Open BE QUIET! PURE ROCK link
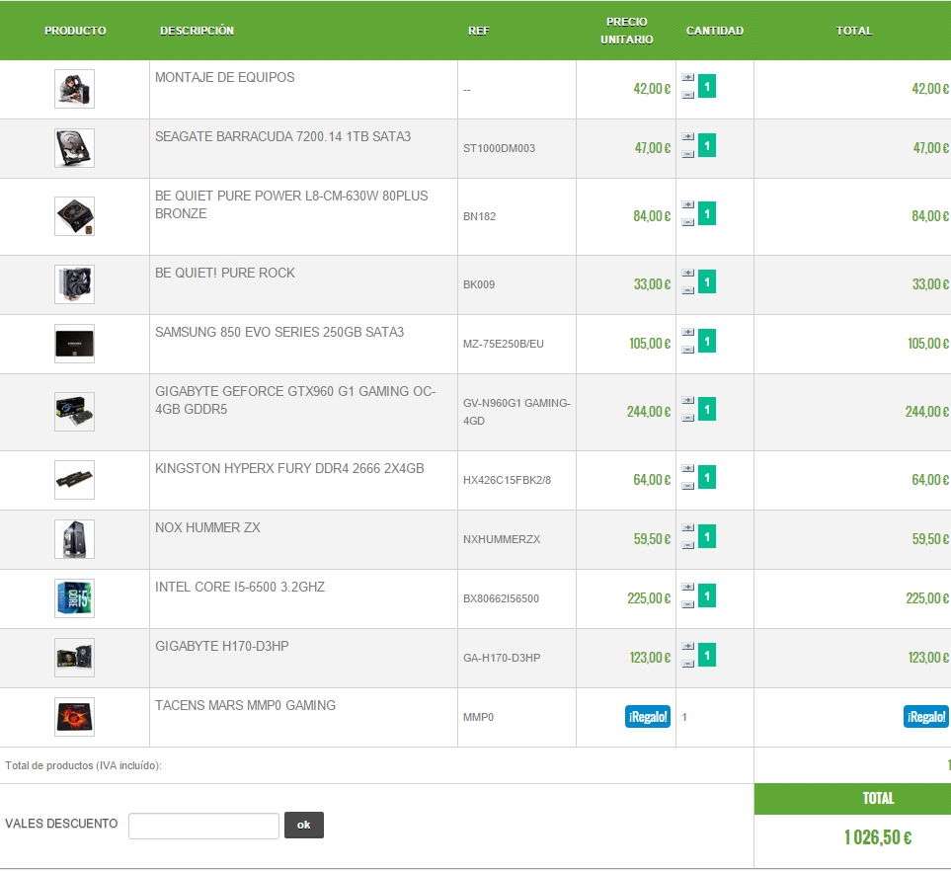 [225, 273]
